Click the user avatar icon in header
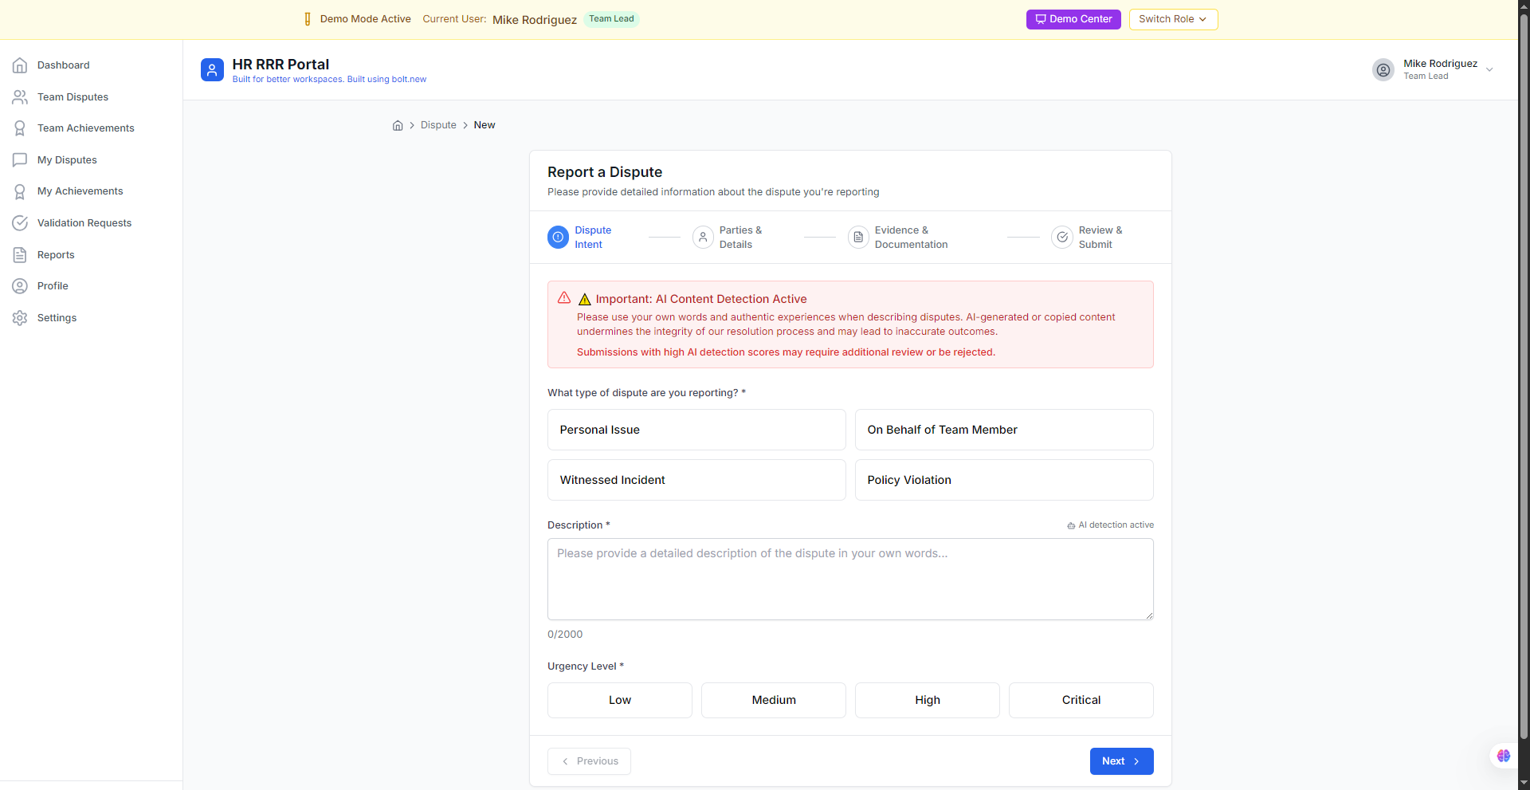Image resolution: width=1530 pixels, height=790 pixels. 1383,70
